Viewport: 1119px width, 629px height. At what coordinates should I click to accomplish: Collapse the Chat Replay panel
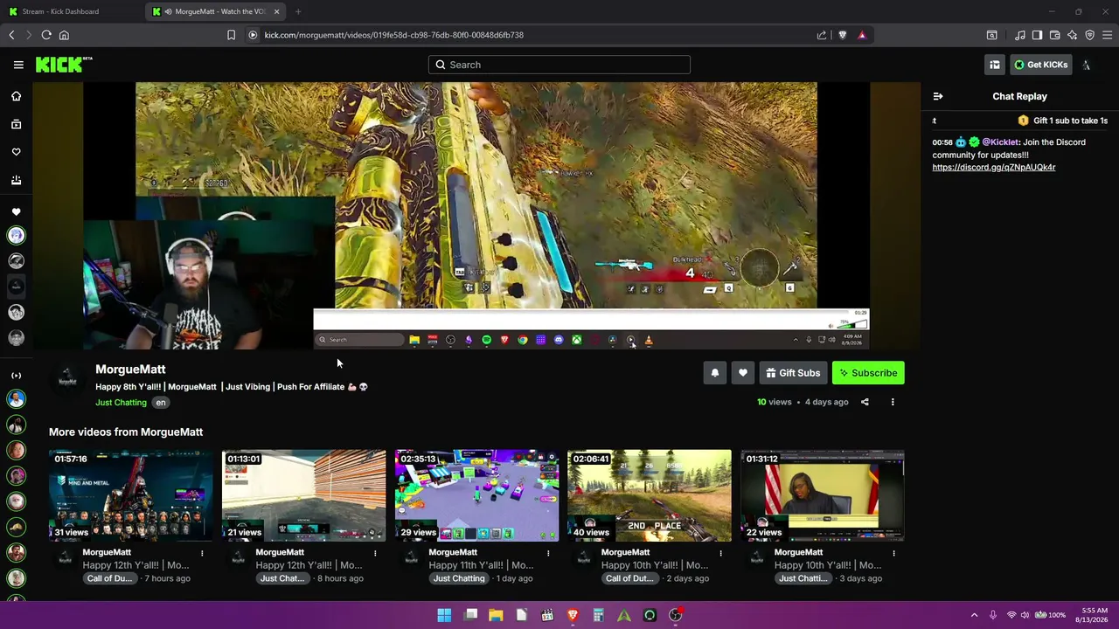pyautogui.click(x=938, y=96)
